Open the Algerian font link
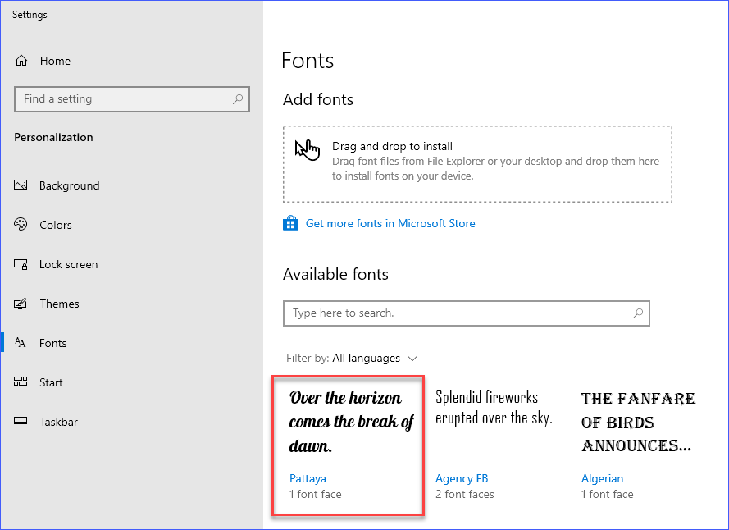729x530 pixels. 602,478
